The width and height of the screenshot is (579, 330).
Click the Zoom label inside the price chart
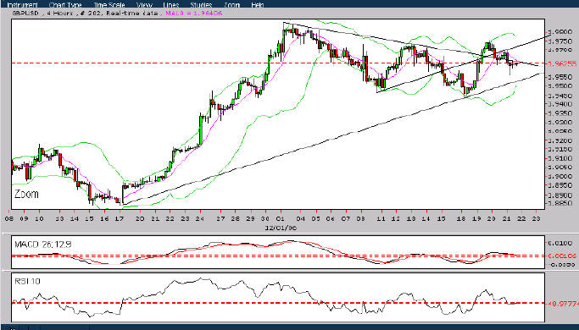point(26,194)
